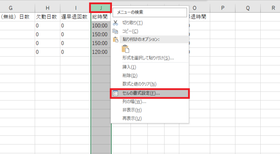Select 挿入(I) to insert a column
This screenshot has height=154, width=280.
[129, 67]
